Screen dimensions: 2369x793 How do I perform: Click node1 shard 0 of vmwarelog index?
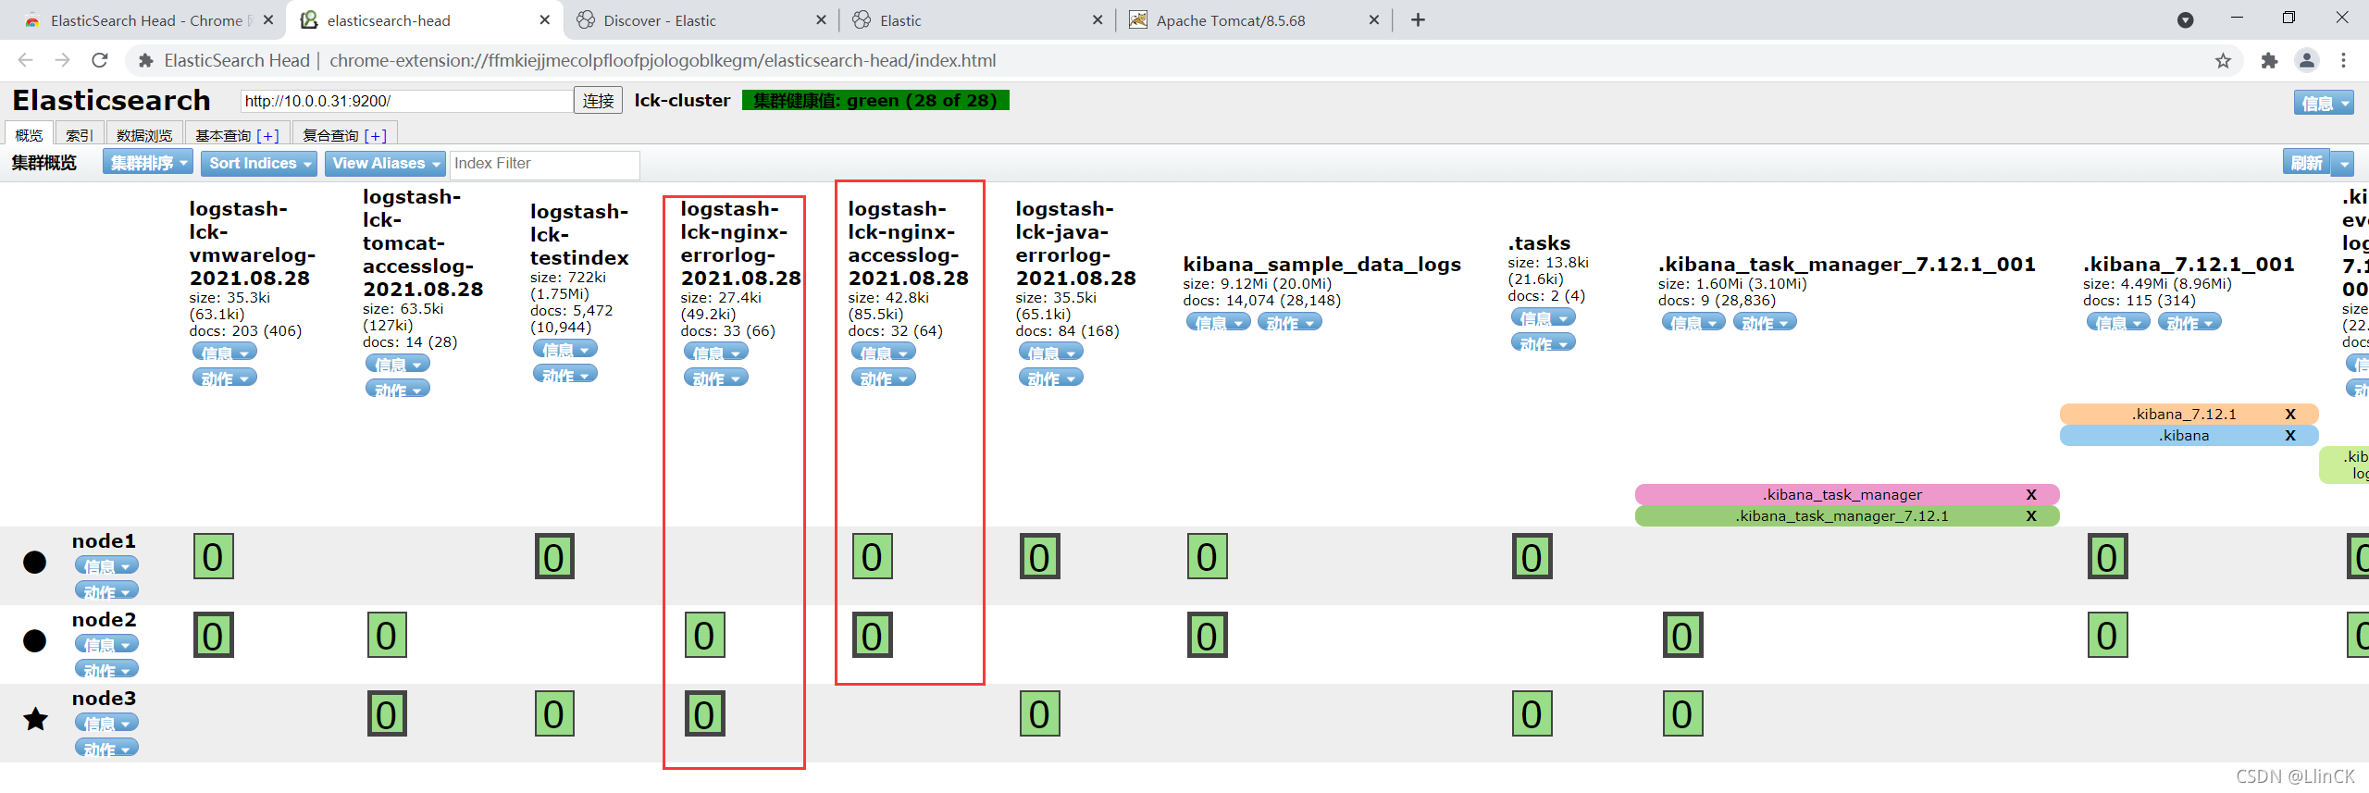point(213,556)
